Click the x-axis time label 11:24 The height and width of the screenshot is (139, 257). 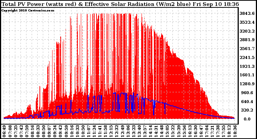[x=94, y=131]
